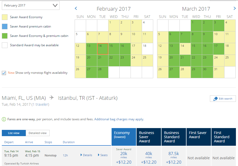Click the pencil icon in Edit search
The image size is (238, 166).
click(215, 99)
